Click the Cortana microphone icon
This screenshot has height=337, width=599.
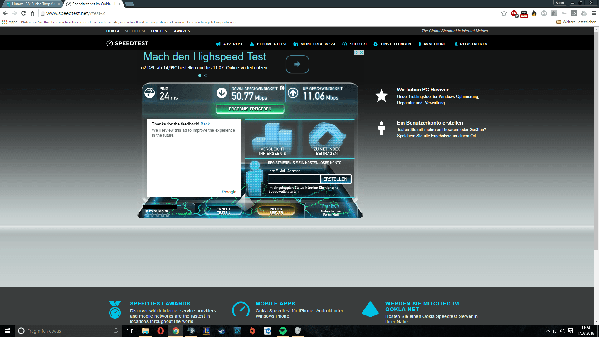tap(116, 331)
